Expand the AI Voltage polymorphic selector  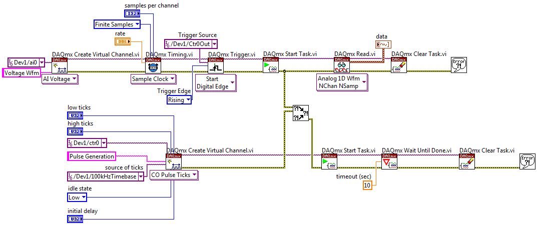coord(74,78)
